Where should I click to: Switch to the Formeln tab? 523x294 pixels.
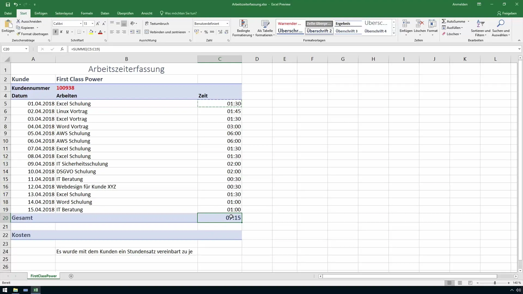[87, 13]
